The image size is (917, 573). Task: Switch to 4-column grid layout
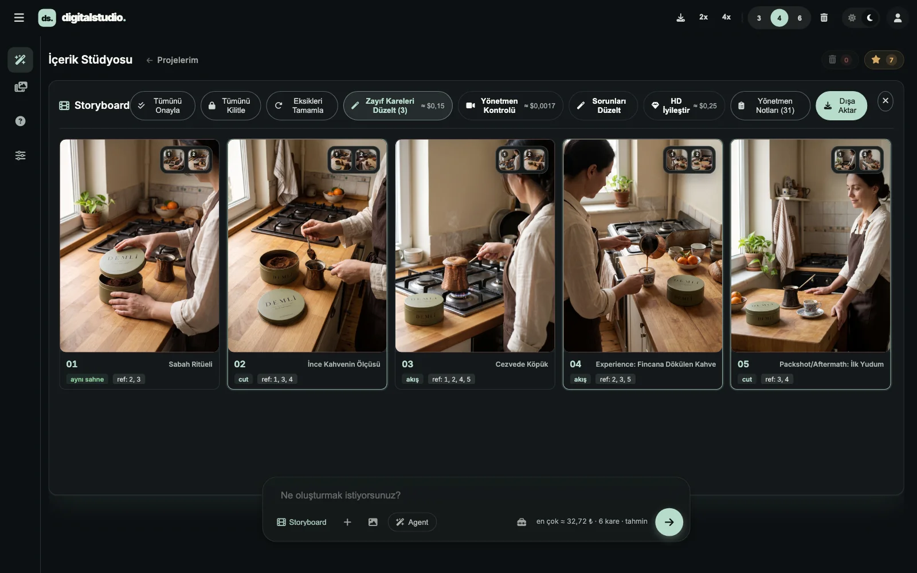pos(779,18)
